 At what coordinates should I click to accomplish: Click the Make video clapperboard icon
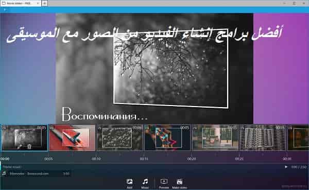pos(180,182)
